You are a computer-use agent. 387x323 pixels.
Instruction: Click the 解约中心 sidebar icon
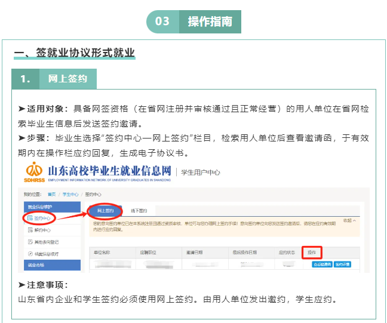(30, 230)
